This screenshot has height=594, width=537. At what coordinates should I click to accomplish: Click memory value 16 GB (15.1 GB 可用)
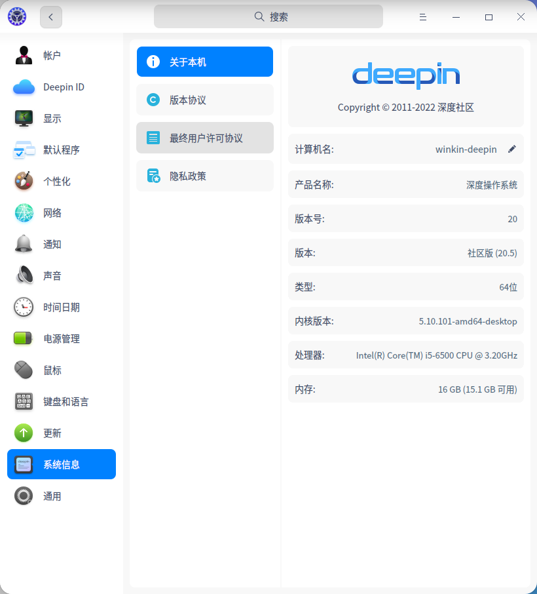tap(477, 389)
